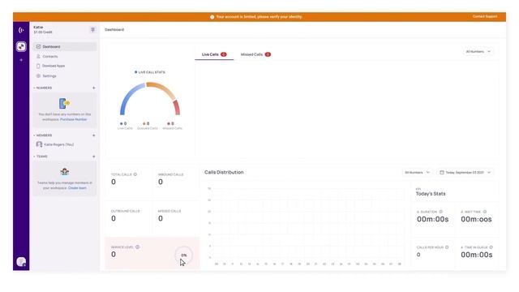Click the app logo icon in purple sidebar

[21, 30]
